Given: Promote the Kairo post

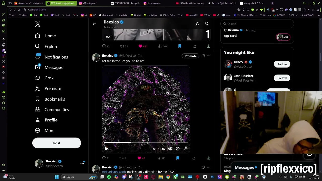Looking at the screenshot, I should pos(191,56).
